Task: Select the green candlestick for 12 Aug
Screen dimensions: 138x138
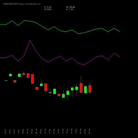Action: (55, 91)
